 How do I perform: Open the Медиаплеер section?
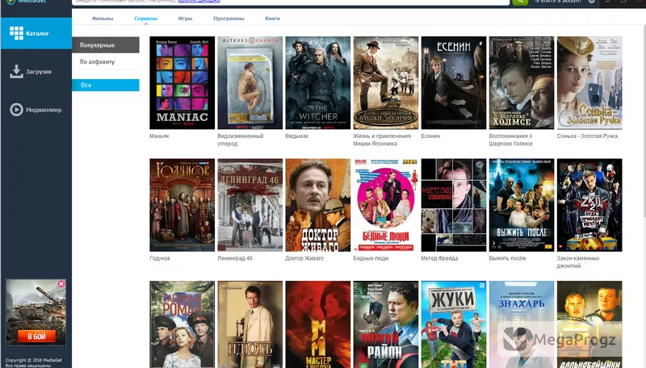36,110
